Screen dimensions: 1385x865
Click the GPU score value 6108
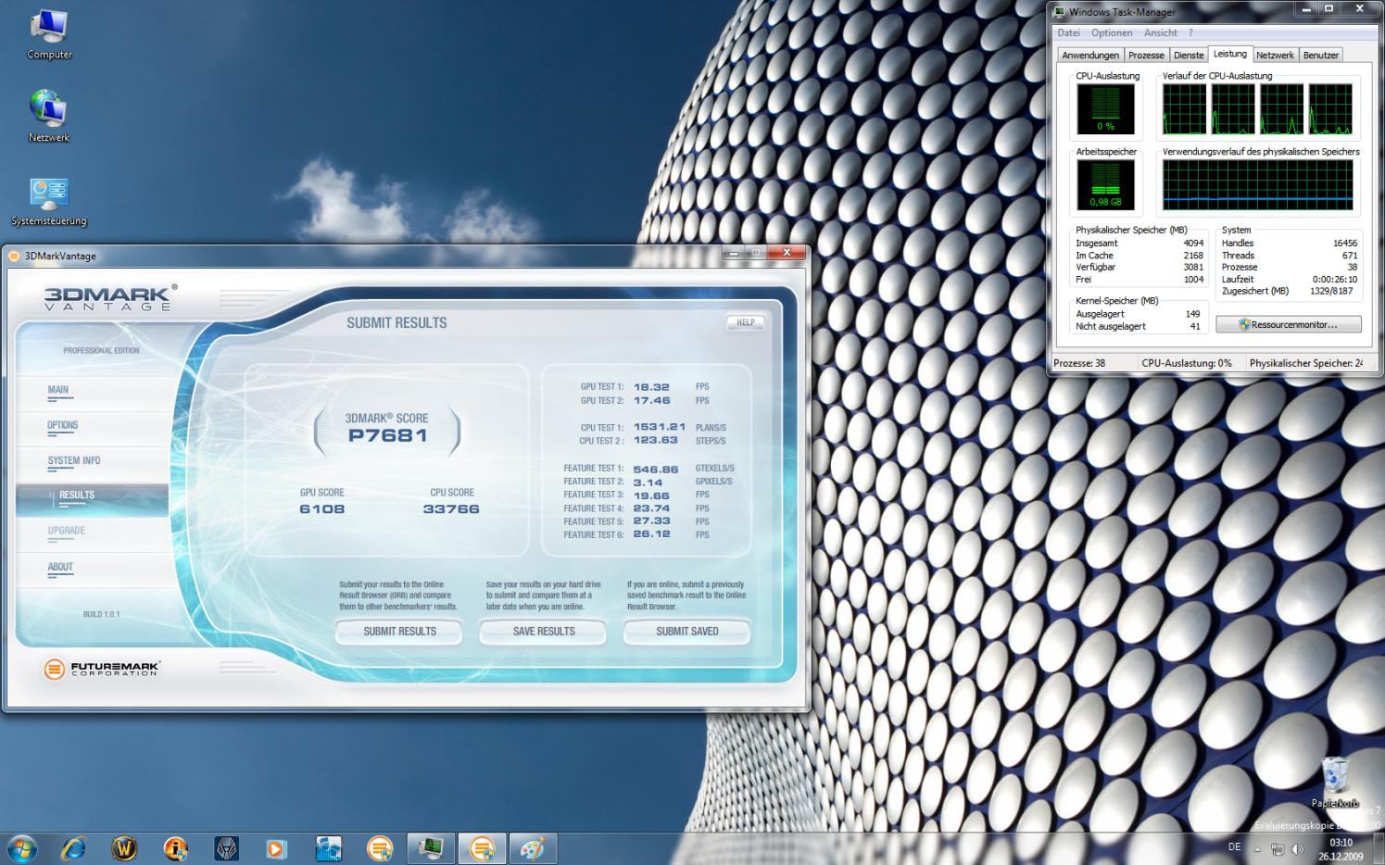[321, 508]
